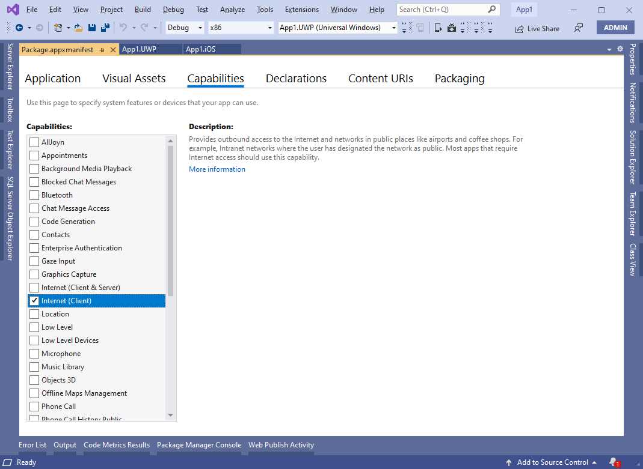Click the feedback person icon near Live Share

[x=577, y=28]
